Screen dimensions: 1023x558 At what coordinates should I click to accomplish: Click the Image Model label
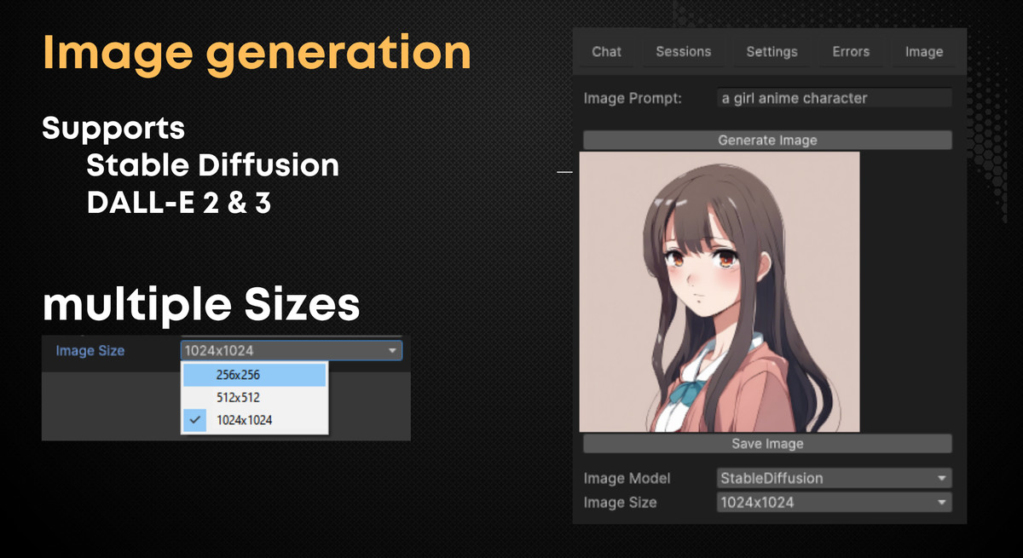click(627, 479)
